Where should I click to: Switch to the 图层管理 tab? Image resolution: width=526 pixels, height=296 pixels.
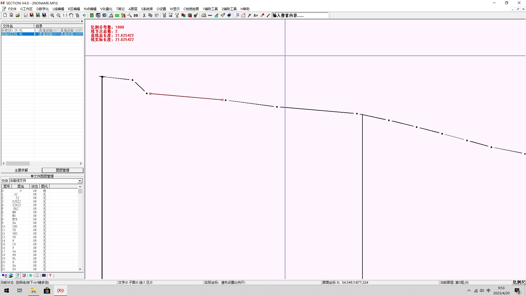[62, 170]
